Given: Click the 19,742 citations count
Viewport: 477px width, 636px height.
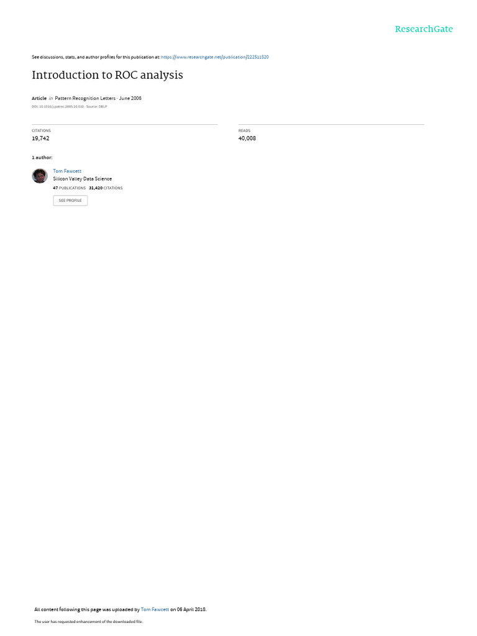Looking at the screenshot, I should 40,139.
